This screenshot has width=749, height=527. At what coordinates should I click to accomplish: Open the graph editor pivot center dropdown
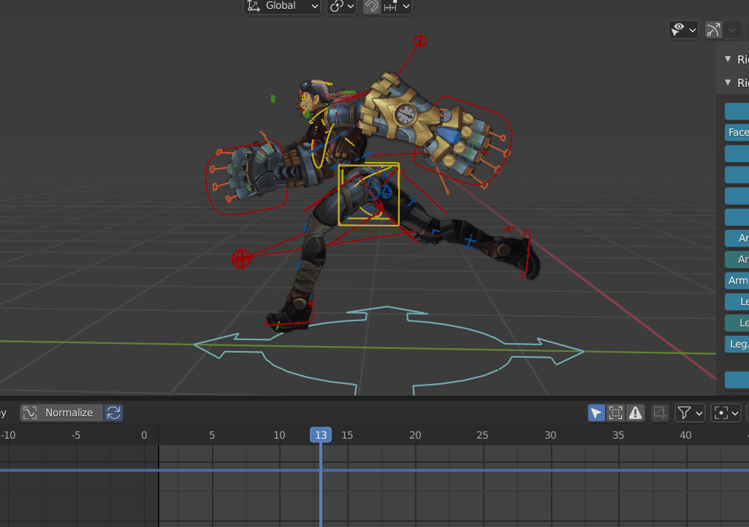[726, 413]
